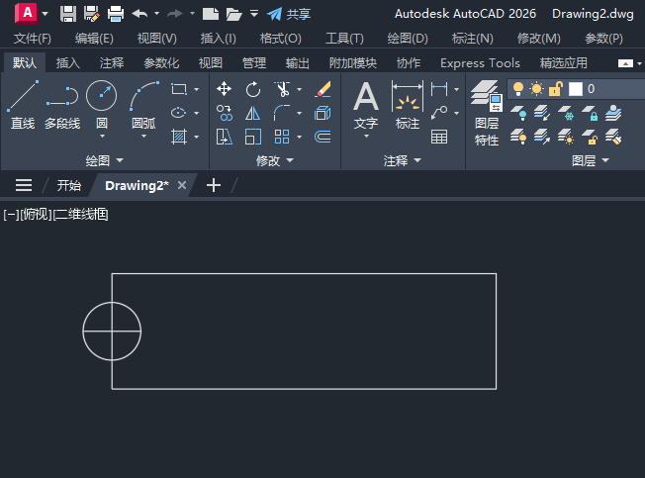Activate the Move tool
This screenshot has width=645, height=478.
(x=225, y=89)
